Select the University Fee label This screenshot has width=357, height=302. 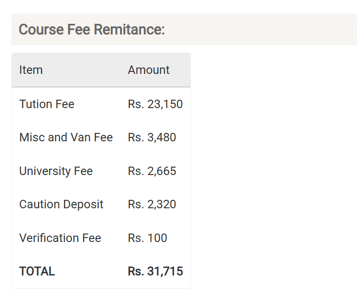pos(56,171)
